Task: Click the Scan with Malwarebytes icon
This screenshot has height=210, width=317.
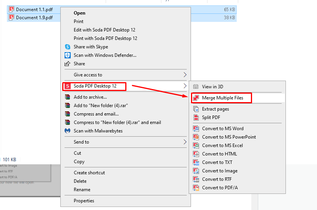Action: tap(68, 131)
